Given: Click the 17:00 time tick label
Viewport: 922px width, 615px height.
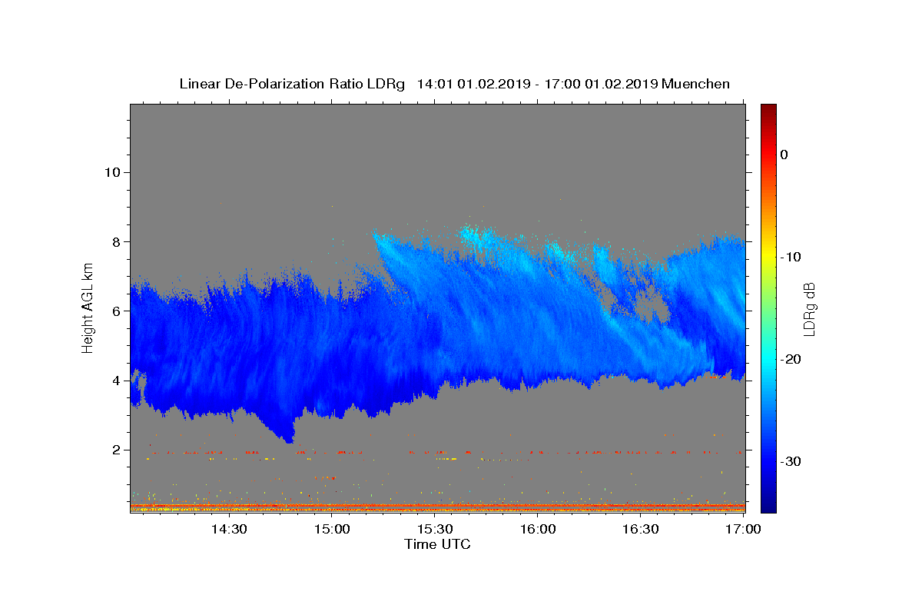Looking at the screenshot, I should click(x=744, y=530).
